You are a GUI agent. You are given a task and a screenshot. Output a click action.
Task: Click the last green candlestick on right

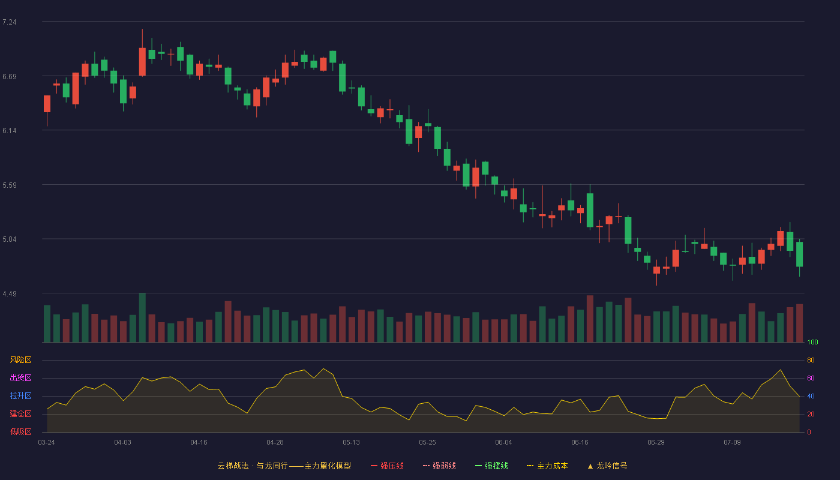[799, 254]
